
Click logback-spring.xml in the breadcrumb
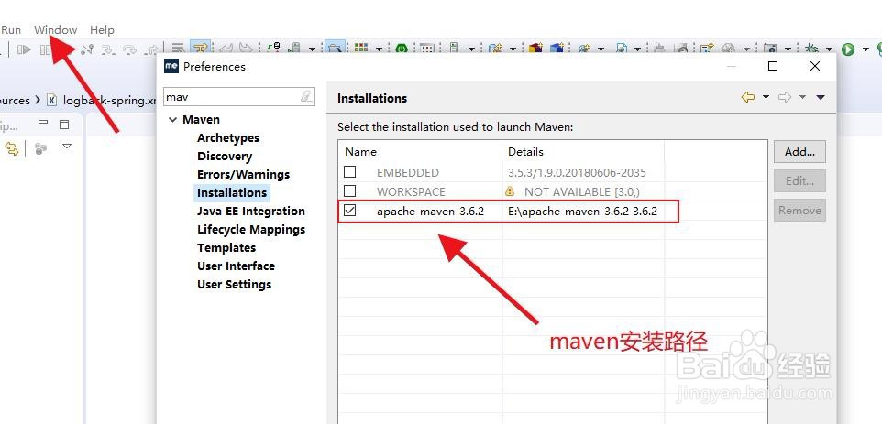(110, 100)
